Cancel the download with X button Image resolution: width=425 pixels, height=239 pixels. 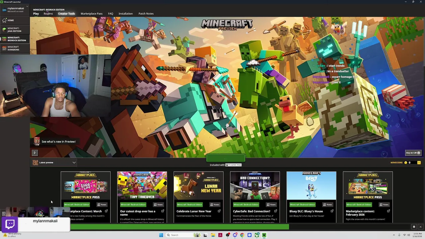[420, 227]
